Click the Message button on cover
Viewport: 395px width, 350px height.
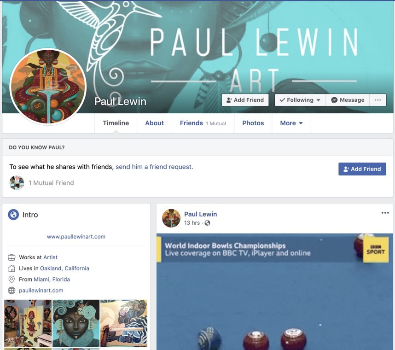tap(348, 100)
